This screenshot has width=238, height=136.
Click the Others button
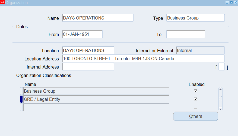pyautogui.click(x=196, y=116)
